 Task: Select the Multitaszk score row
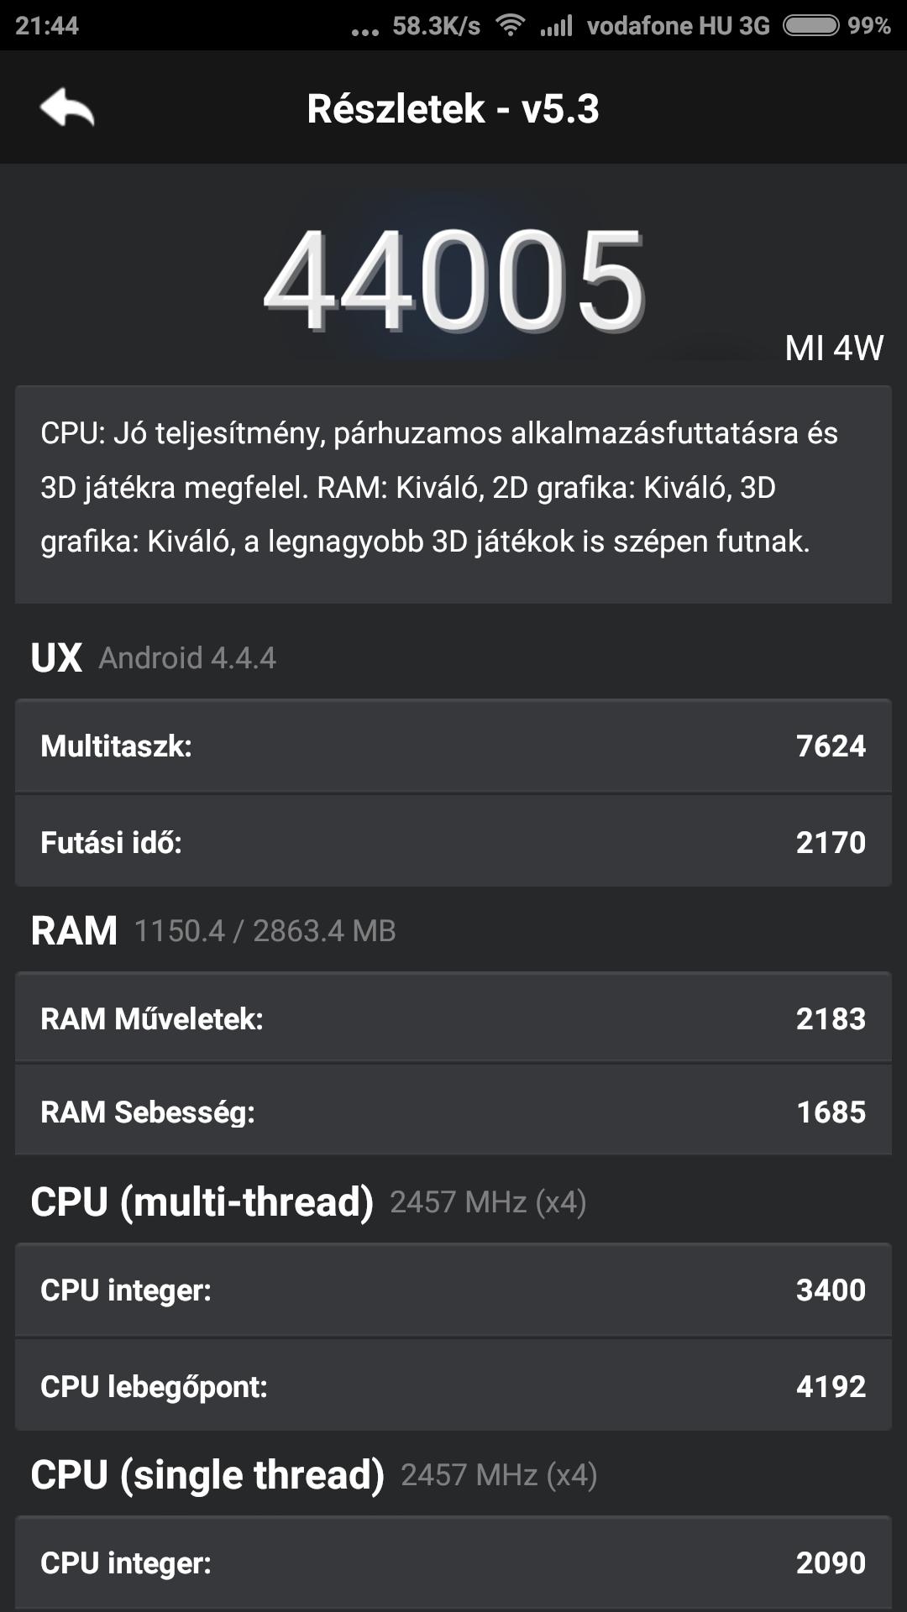(x=453, y=746)
